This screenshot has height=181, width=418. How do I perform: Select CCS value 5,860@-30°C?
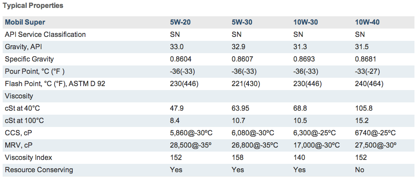pos(191,133)
